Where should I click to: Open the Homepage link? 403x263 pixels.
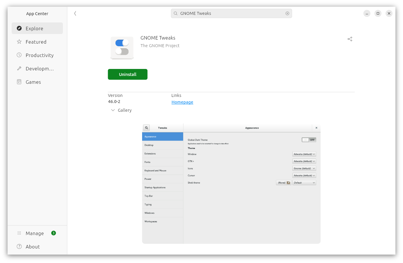(x=182, y=102)
